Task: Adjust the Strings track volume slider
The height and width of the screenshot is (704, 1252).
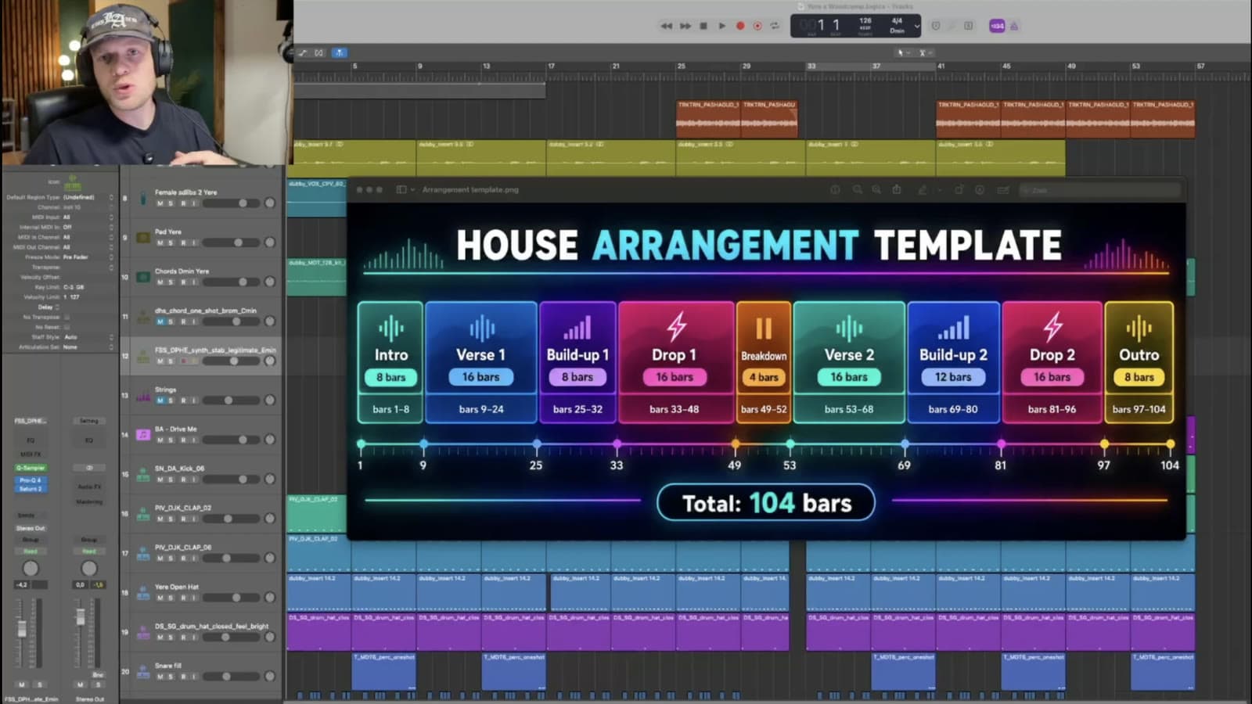Action: (231, 400)
